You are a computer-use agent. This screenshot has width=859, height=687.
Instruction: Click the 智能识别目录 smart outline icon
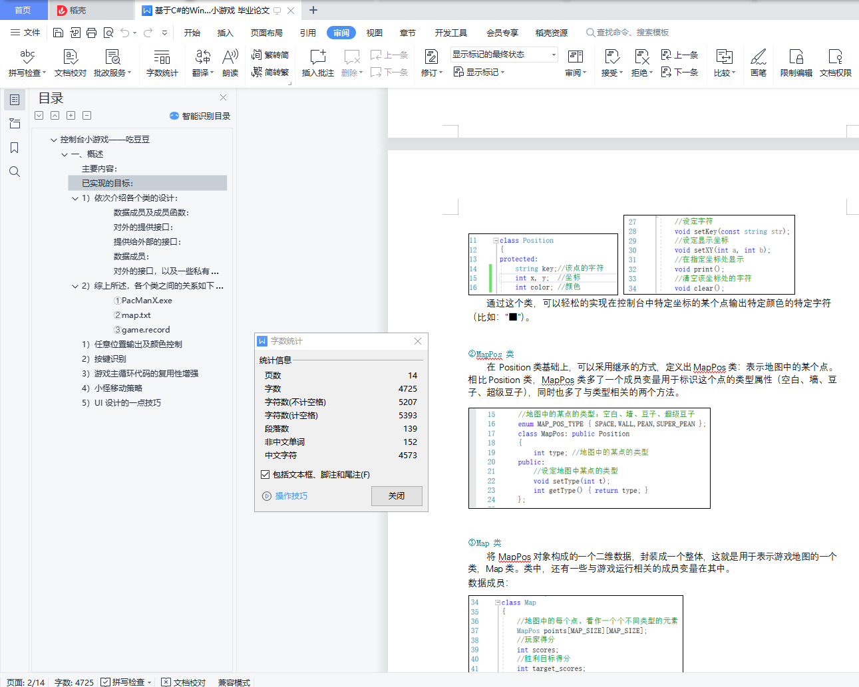click(174, 116)
